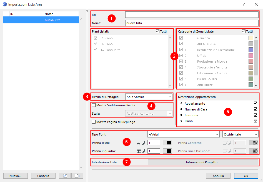Toggle the 2. Piano story checkbox
Viewport: 263px width, 182px height.
coord(96,38)
